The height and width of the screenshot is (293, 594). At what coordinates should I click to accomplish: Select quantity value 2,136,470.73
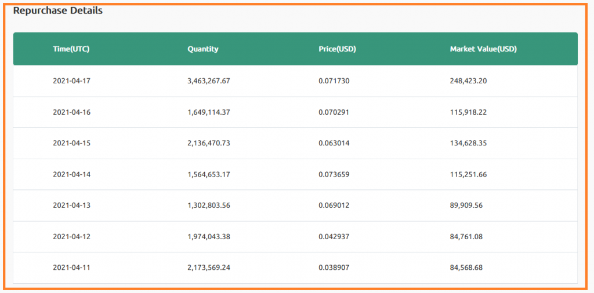pyautogui.click(x=209, y=143)
